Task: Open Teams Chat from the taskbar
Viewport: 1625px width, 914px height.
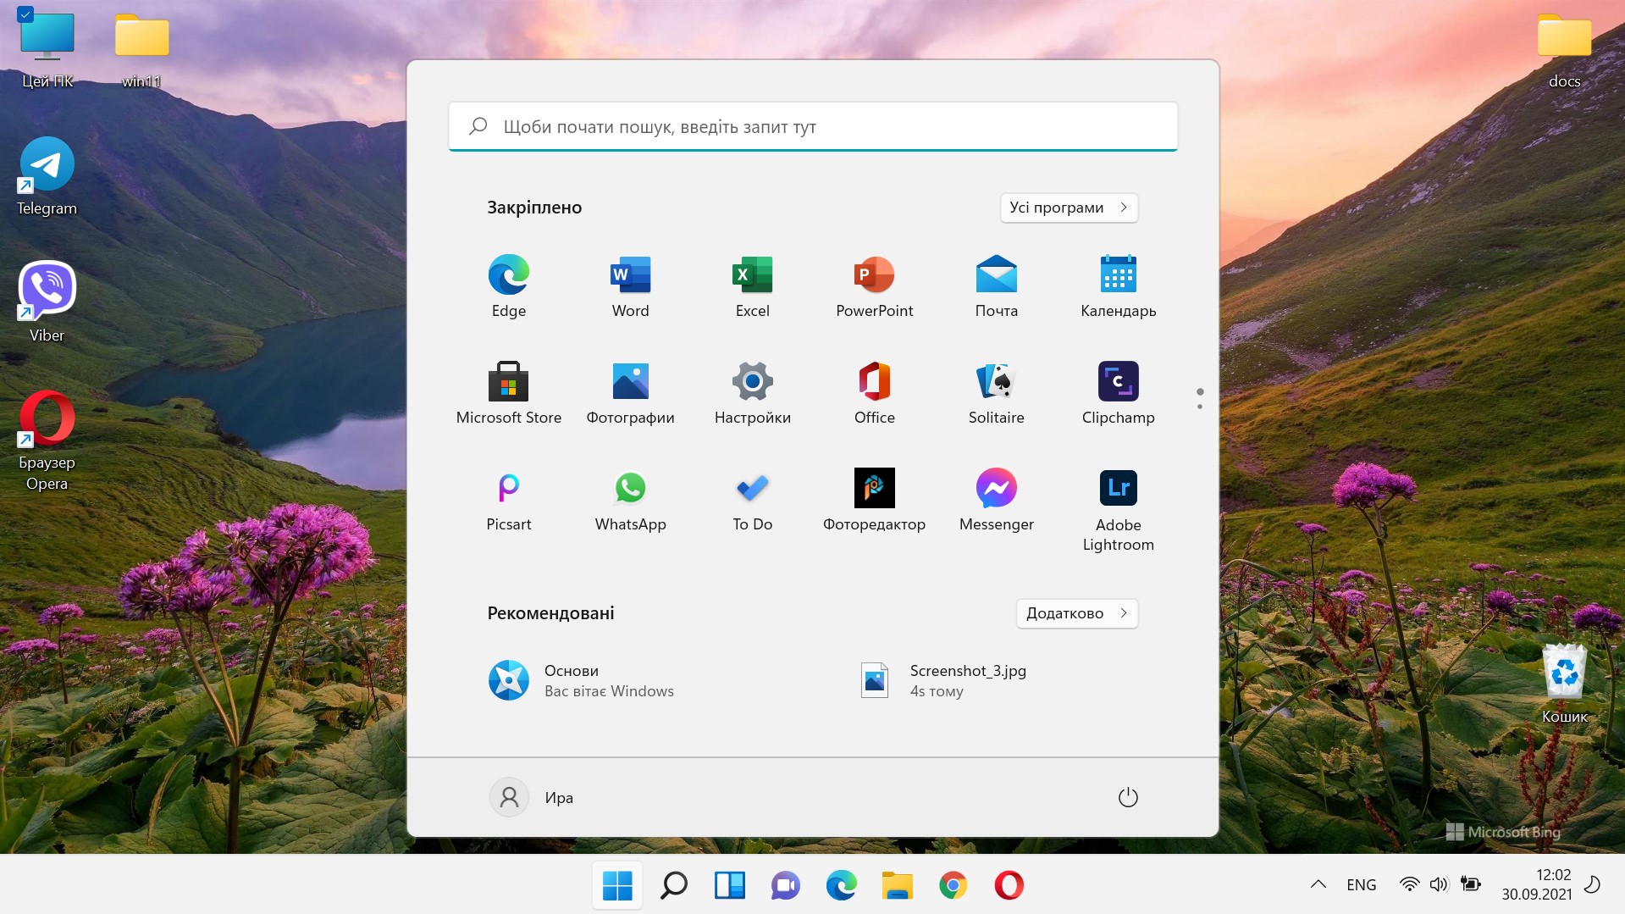Action: click(785, 885)
